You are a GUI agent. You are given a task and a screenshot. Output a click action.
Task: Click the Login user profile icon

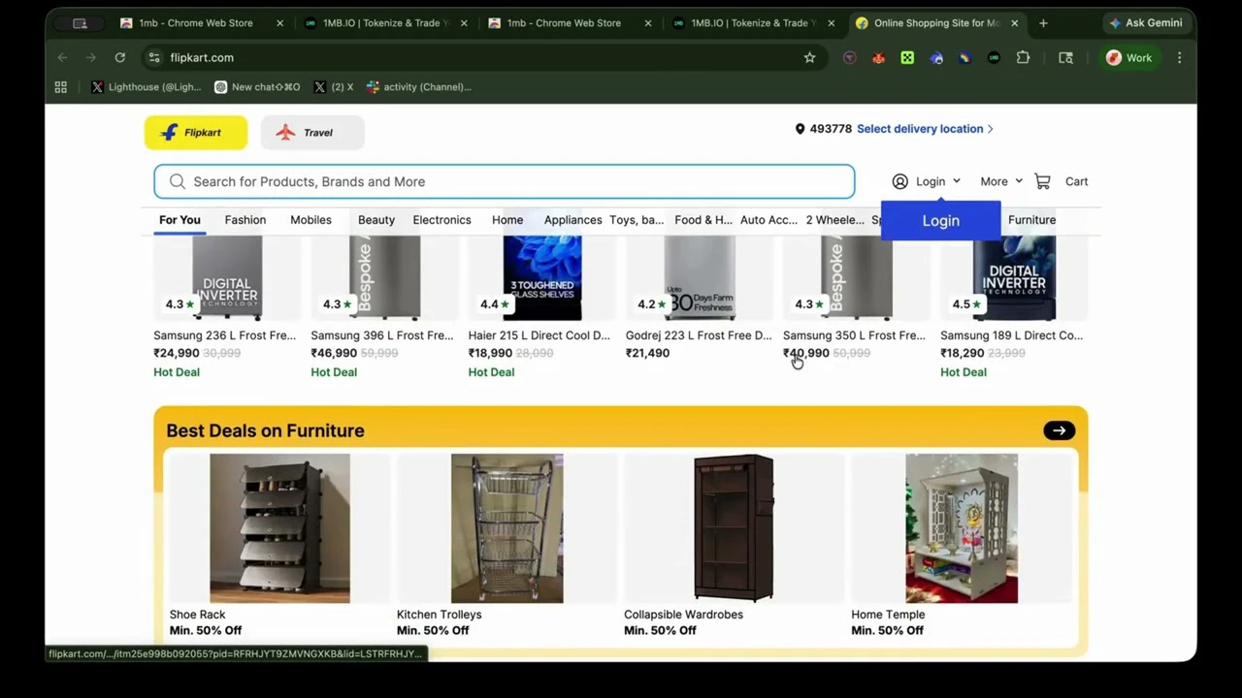(x=900, y=181)
